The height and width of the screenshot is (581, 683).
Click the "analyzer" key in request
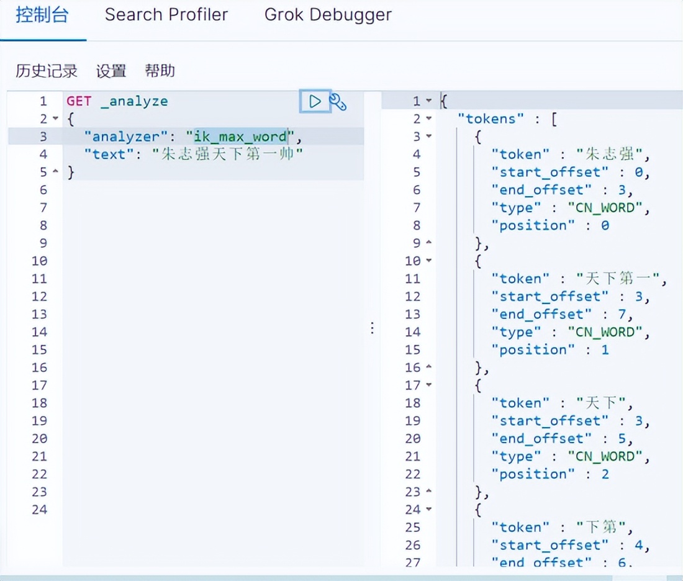pos(126,137)
